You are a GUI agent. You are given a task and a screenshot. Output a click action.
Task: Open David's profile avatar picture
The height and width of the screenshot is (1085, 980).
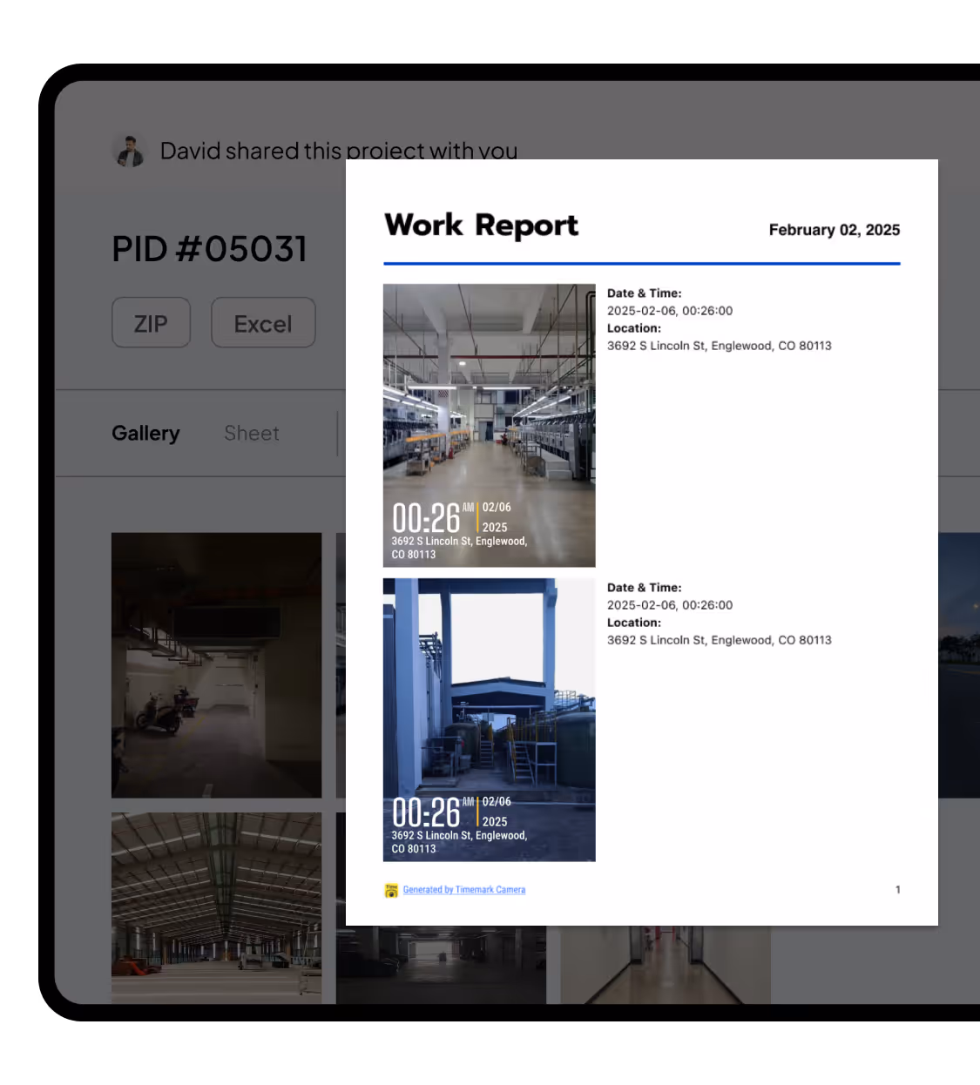coord(130,150)
